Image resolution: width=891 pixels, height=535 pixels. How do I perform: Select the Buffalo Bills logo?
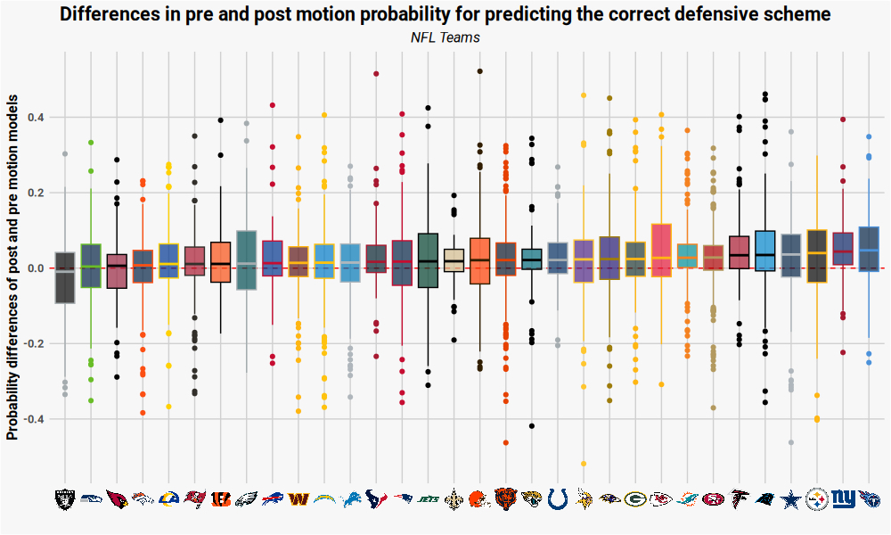[x=273, y=498]
